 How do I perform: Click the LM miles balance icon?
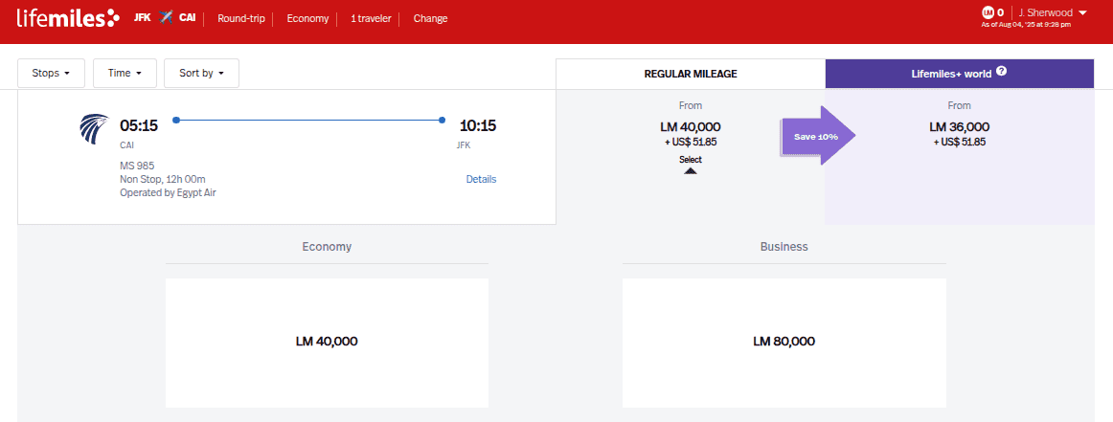(x=988, y=12)
